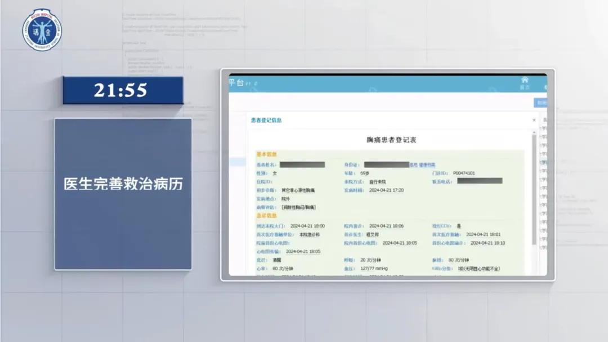Select the Killip分级 field value
Screen dimensions: 608x342
click(x=479, y=269)
